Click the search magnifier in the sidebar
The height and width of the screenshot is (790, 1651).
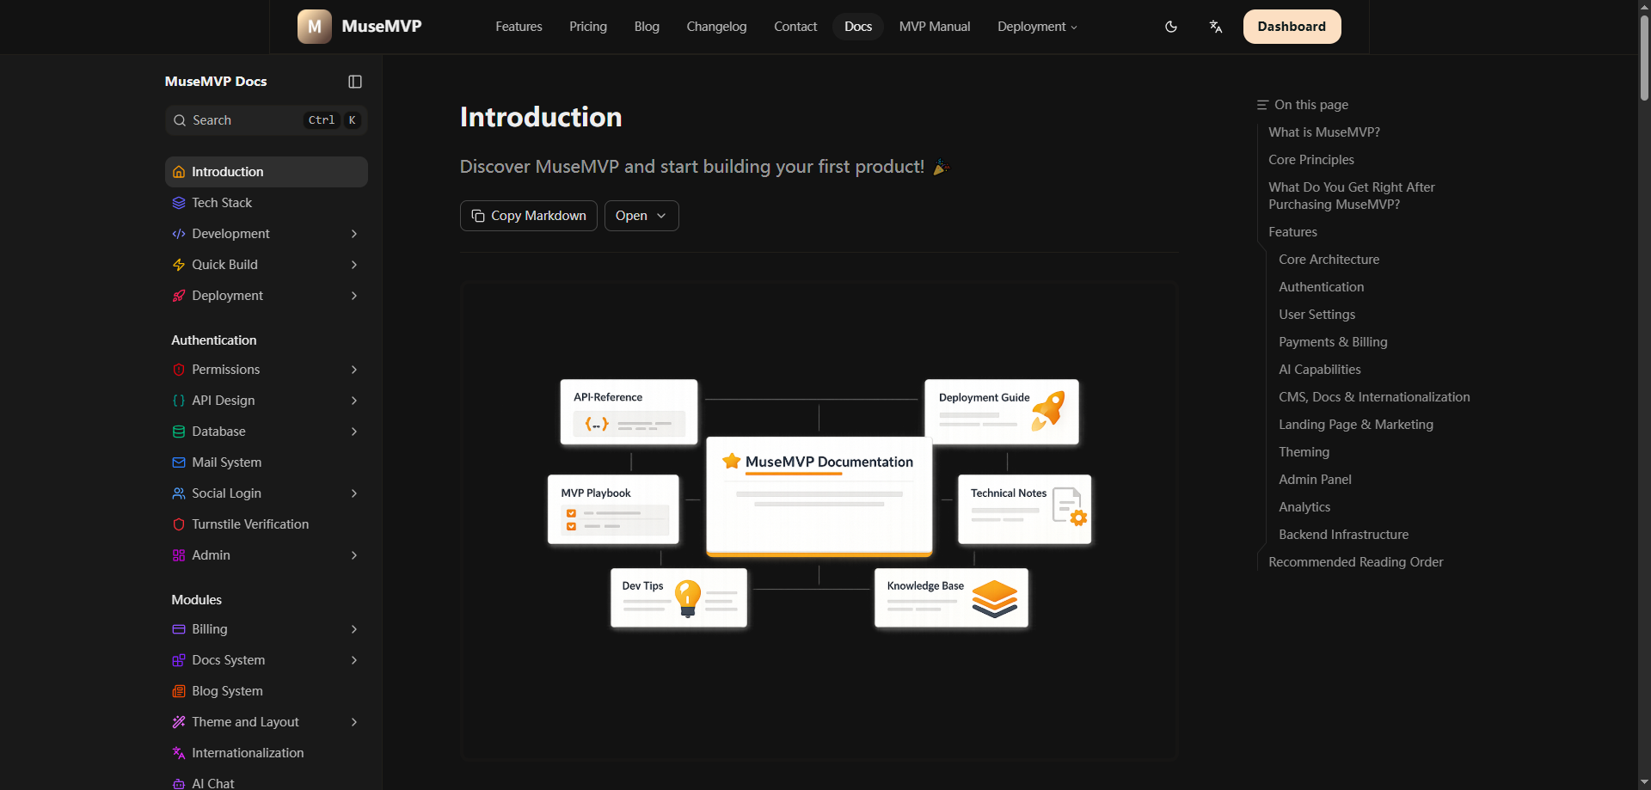click(x=180, y=120)
